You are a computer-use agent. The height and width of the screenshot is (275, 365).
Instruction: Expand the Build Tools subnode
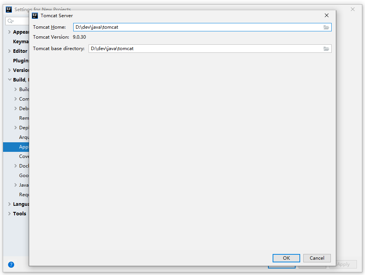[x=16, y=89]
